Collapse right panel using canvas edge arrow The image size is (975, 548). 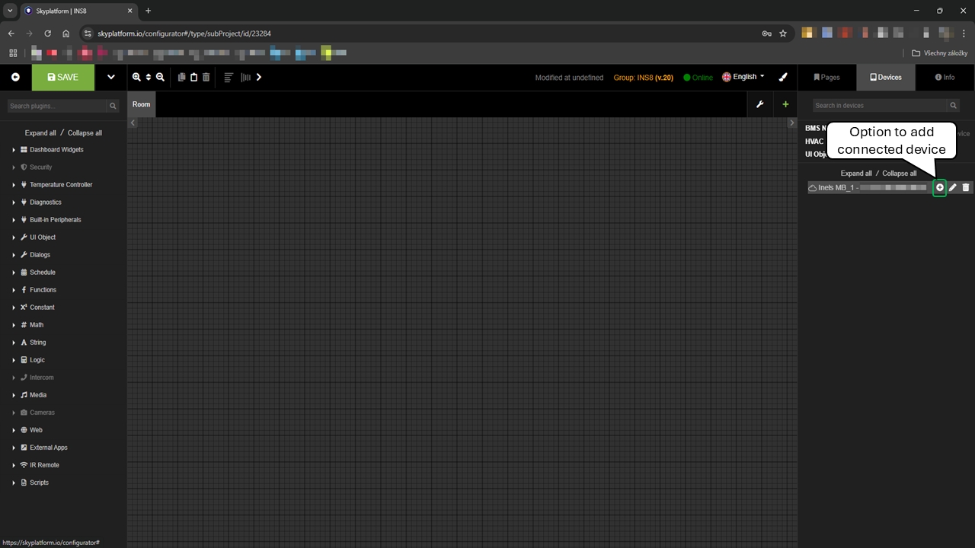pos(791,123)
